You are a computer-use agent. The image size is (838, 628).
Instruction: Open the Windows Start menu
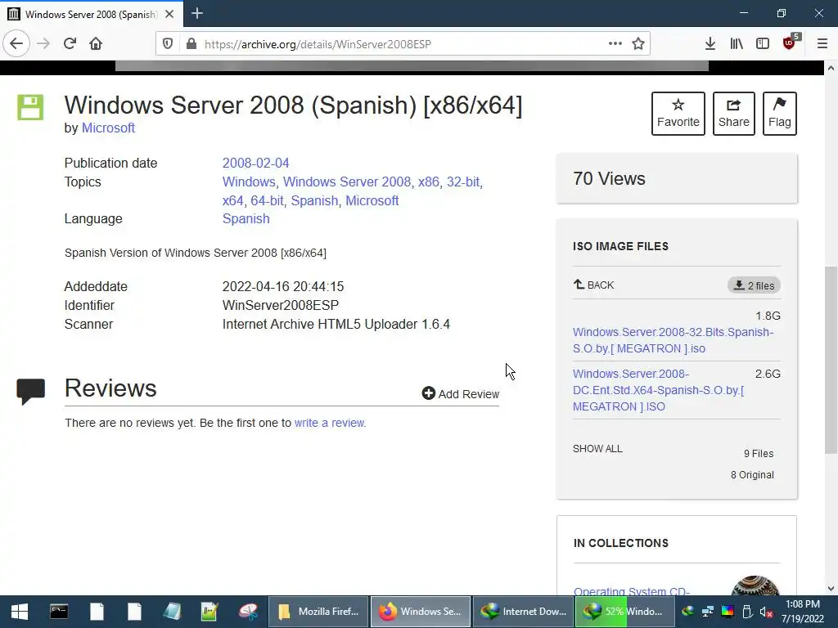[x=20, y=612]
